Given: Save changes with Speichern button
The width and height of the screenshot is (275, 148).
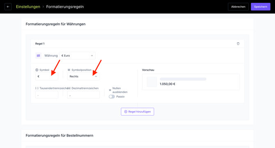Looking at the screenshot, I should point(261,7).
